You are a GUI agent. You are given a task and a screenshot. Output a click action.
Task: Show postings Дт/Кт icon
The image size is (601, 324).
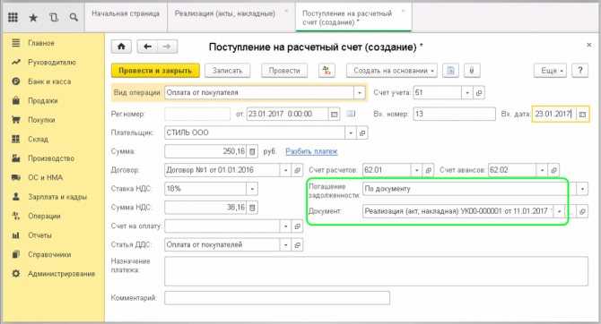(327, 71)
